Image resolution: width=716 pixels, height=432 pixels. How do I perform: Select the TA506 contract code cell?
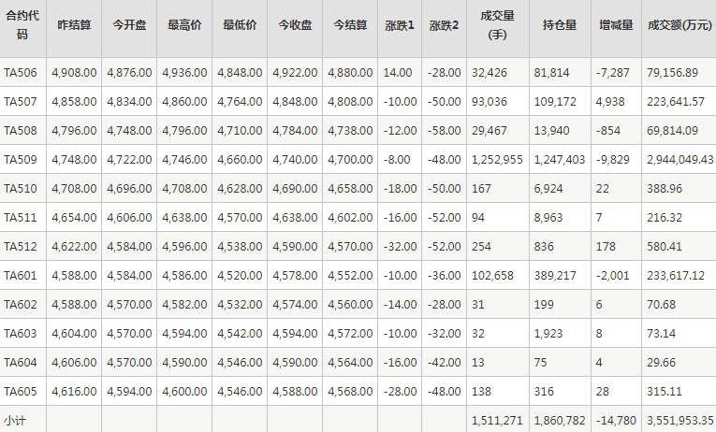(x=21, y=73)
